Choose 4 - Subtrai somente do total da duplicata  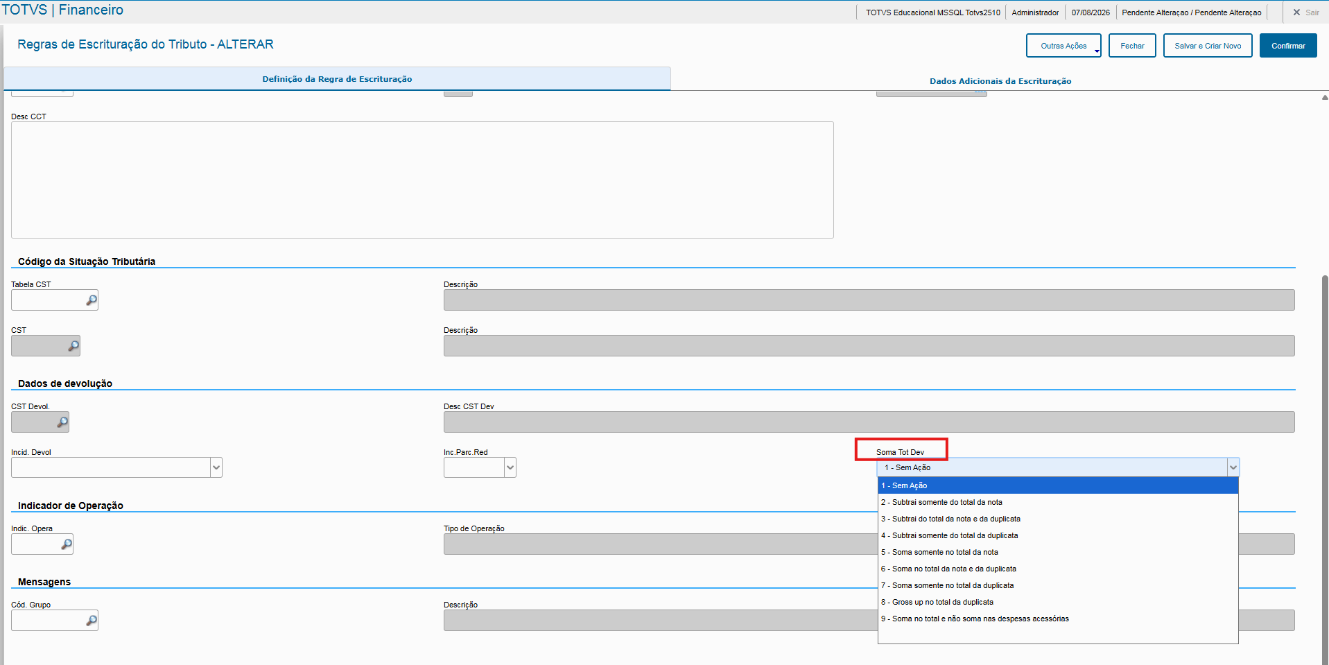click(x=1058, y=535)
